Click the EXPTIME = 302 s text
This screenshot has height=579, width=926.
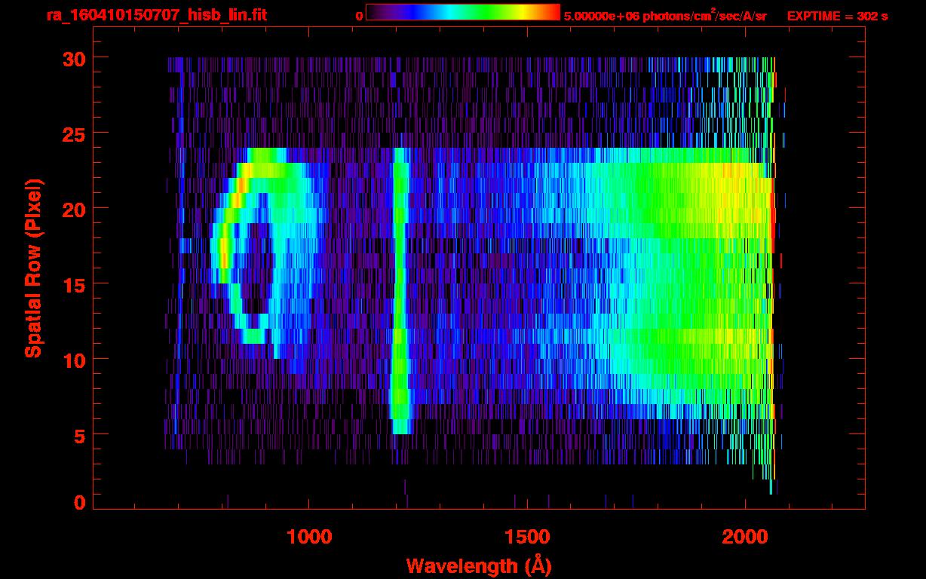[837, 16]
